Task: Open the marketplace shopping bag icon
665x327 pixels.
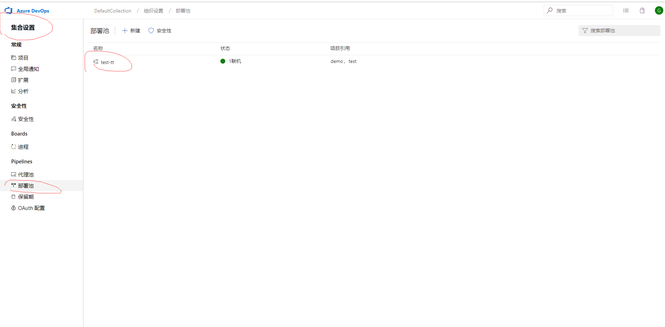Action: coord(642,11)
